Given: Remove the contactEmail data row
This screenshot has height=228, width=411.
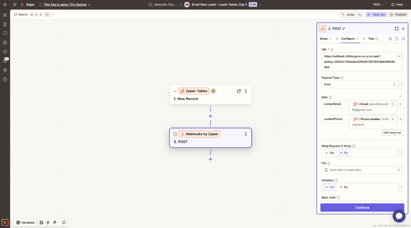Looking at the screenshot, I should click(x=400, y=104).
